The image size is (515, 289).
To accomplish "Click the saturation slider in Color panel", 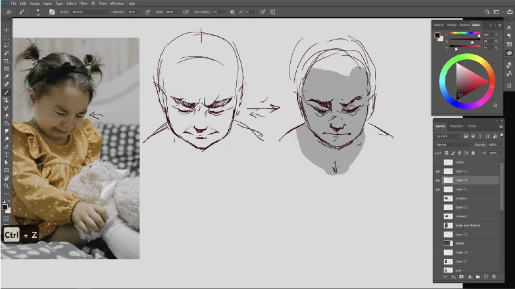I will point(465,40).
